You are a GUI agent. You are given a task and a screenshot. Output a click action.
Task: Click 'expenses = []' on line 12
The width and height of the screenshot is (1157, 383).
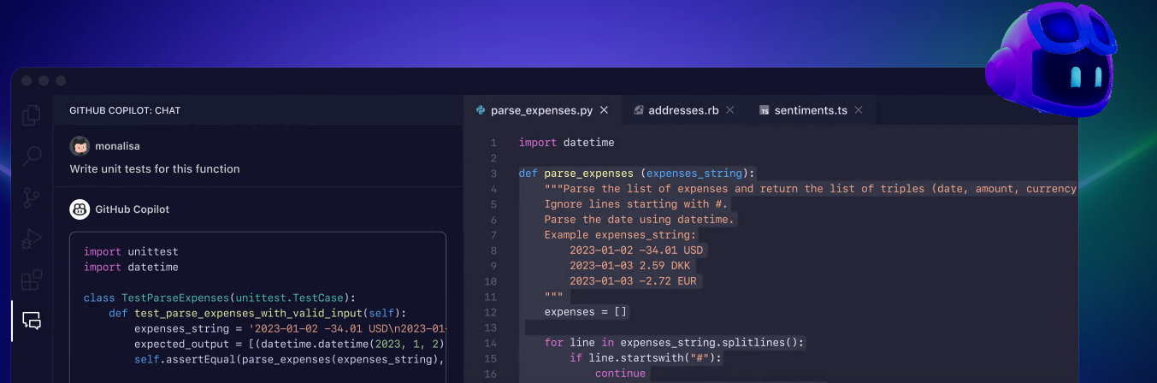tap(586, 311)
